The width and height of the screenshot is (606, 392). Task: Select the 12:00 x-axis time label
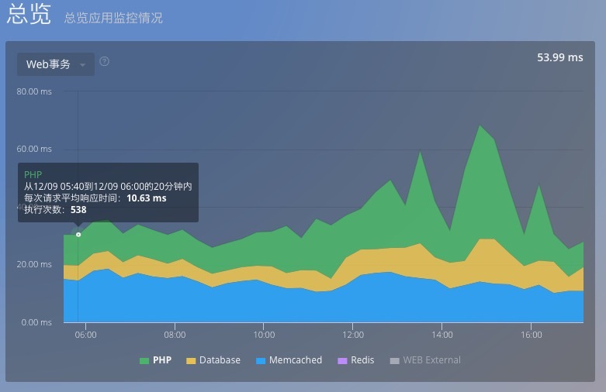pos(353,335)
